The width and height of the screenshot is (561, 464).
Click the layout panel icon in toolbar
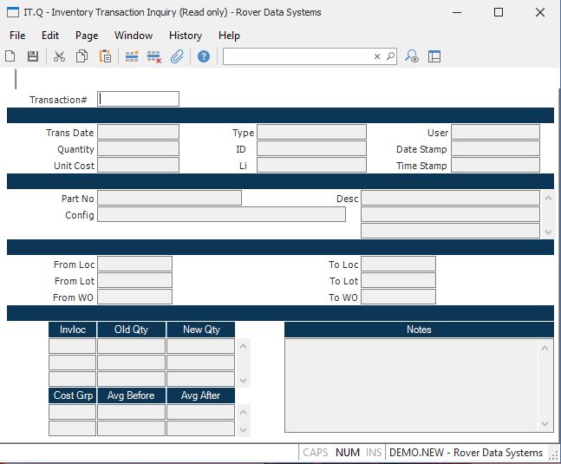434,56
